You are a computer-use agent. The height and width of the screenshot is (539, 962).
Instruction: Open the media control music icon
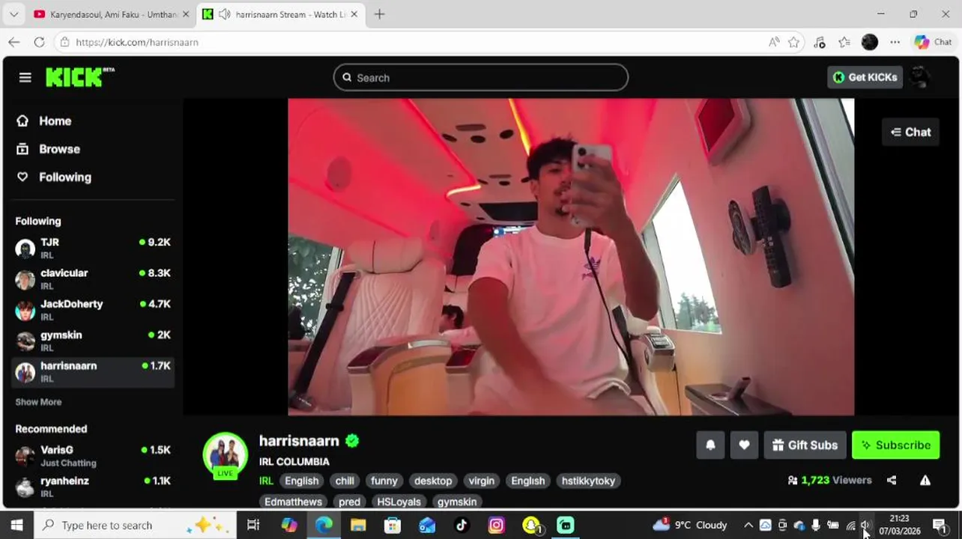819,42
